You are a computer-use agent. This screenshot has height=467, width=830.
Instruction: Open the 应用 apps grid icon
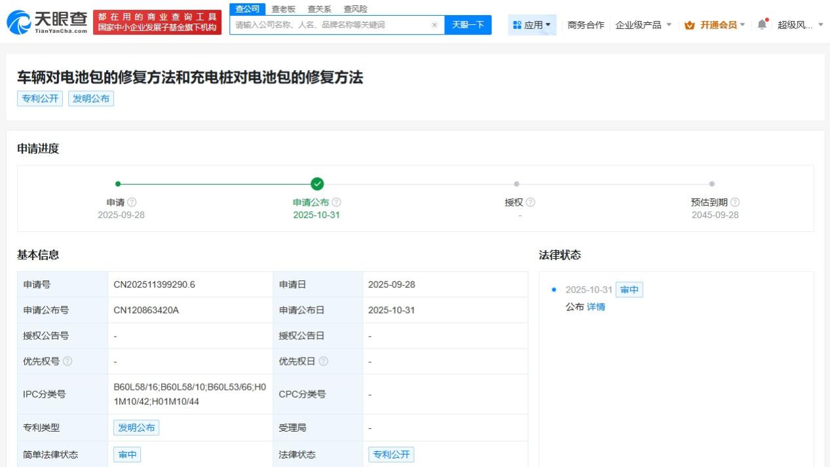(517, 24)
